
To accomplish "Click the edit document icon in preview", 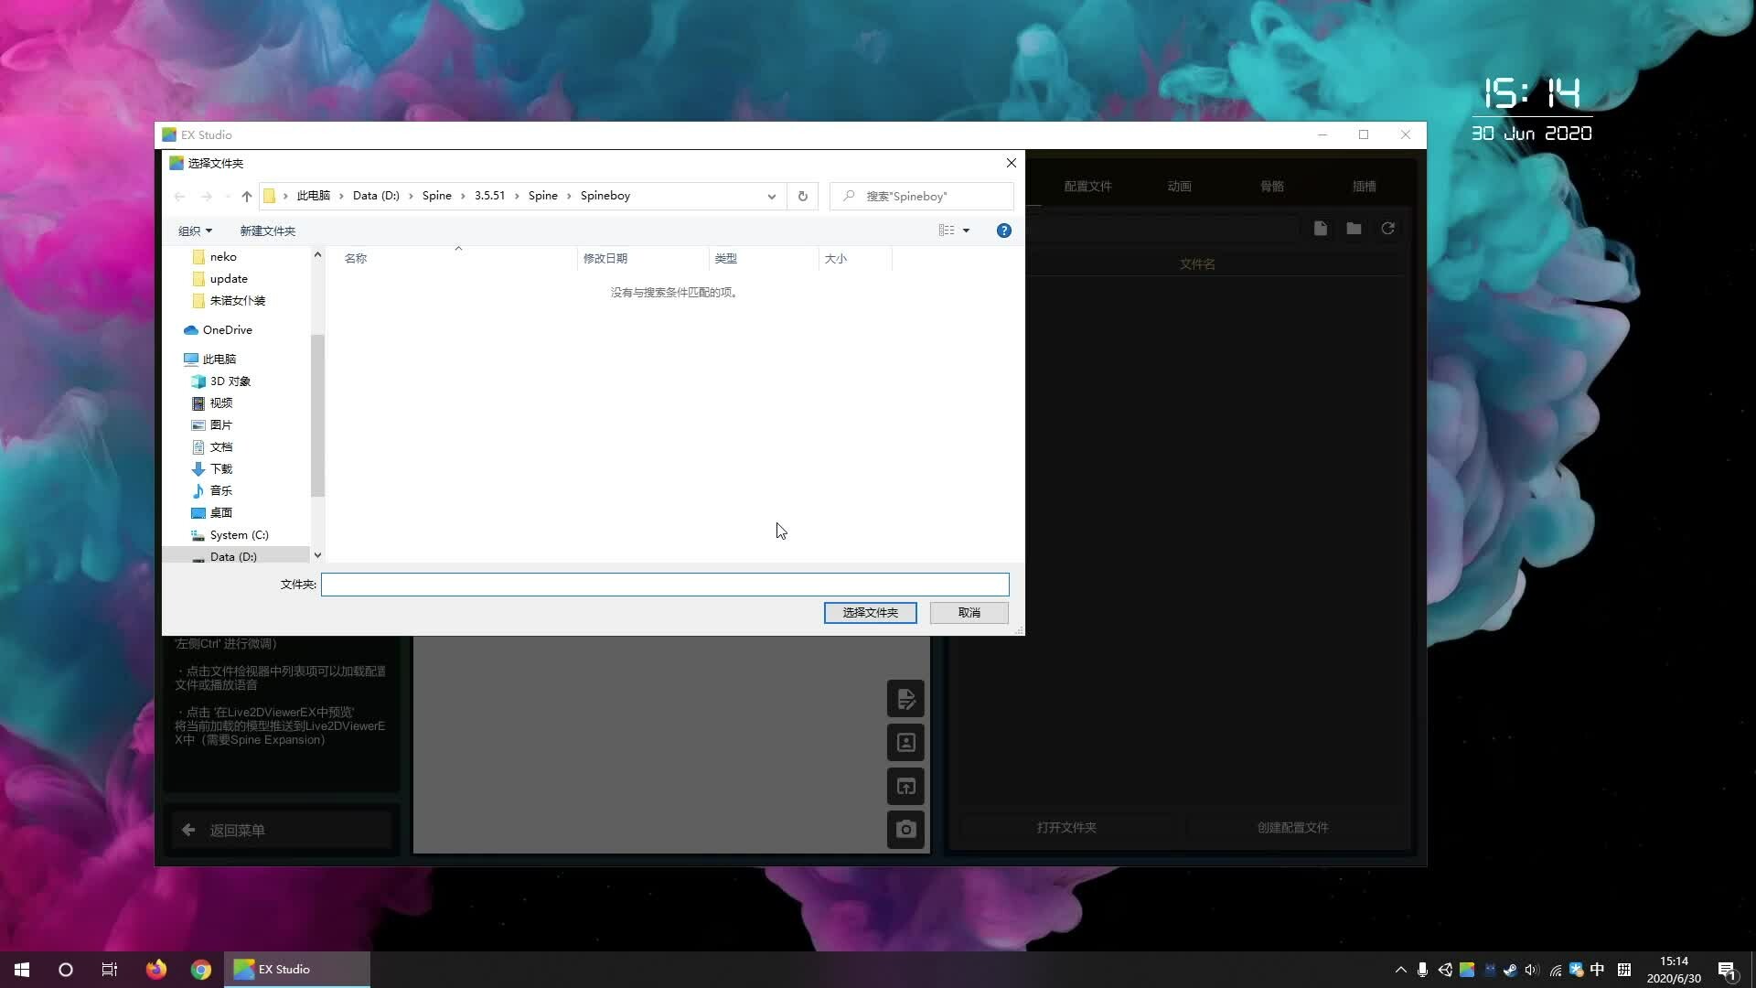I will [x=905, y=700].
